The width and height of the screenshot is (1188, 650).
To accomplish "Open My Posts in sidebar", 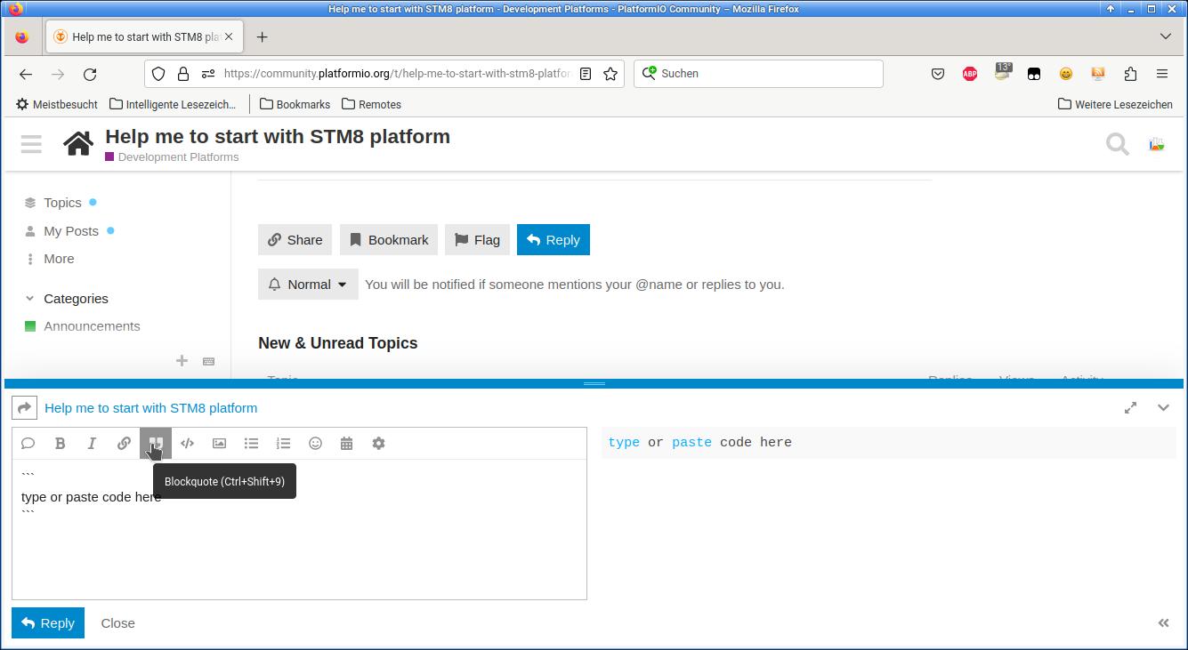I will point(71,231).
